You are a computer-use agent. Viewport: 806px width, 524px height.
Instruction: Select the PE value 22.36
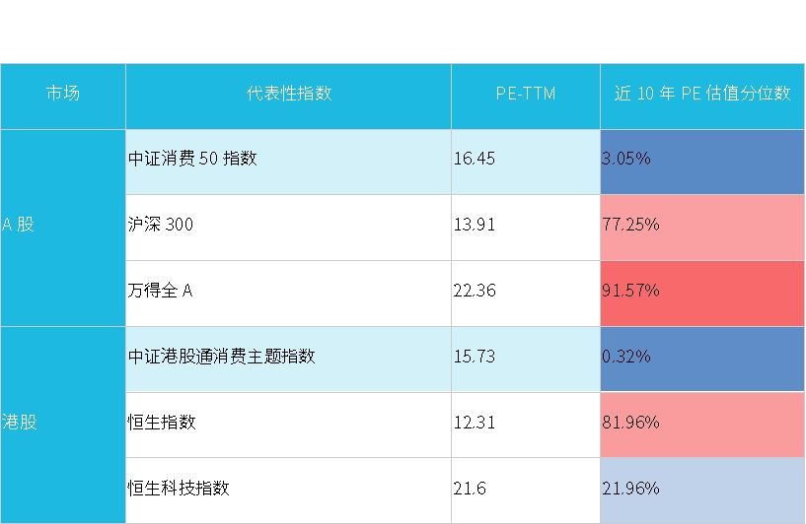525,292
